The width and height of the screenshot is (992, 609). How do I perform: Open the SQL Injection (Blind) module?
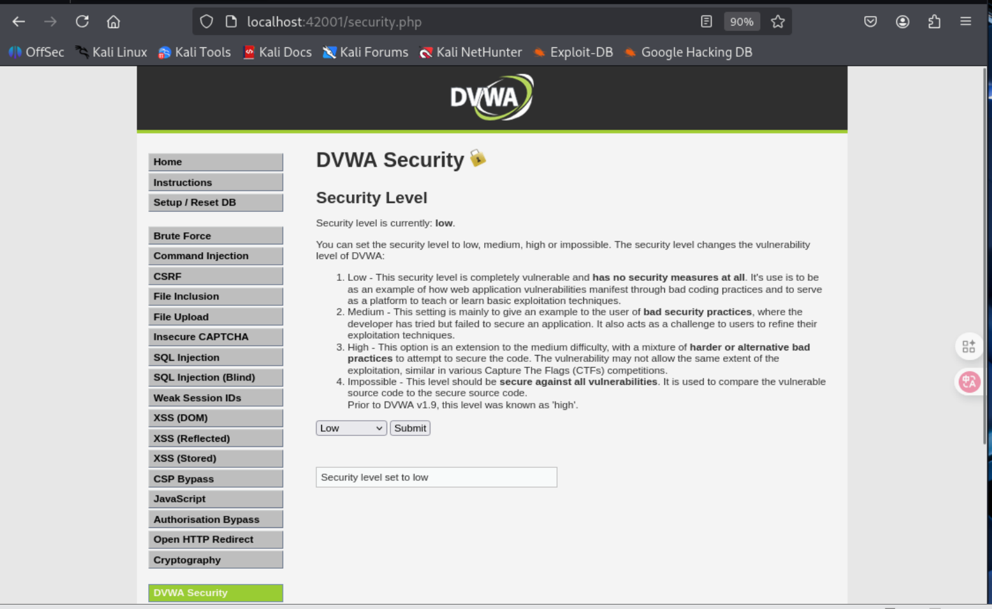click(x=216, y=377)
